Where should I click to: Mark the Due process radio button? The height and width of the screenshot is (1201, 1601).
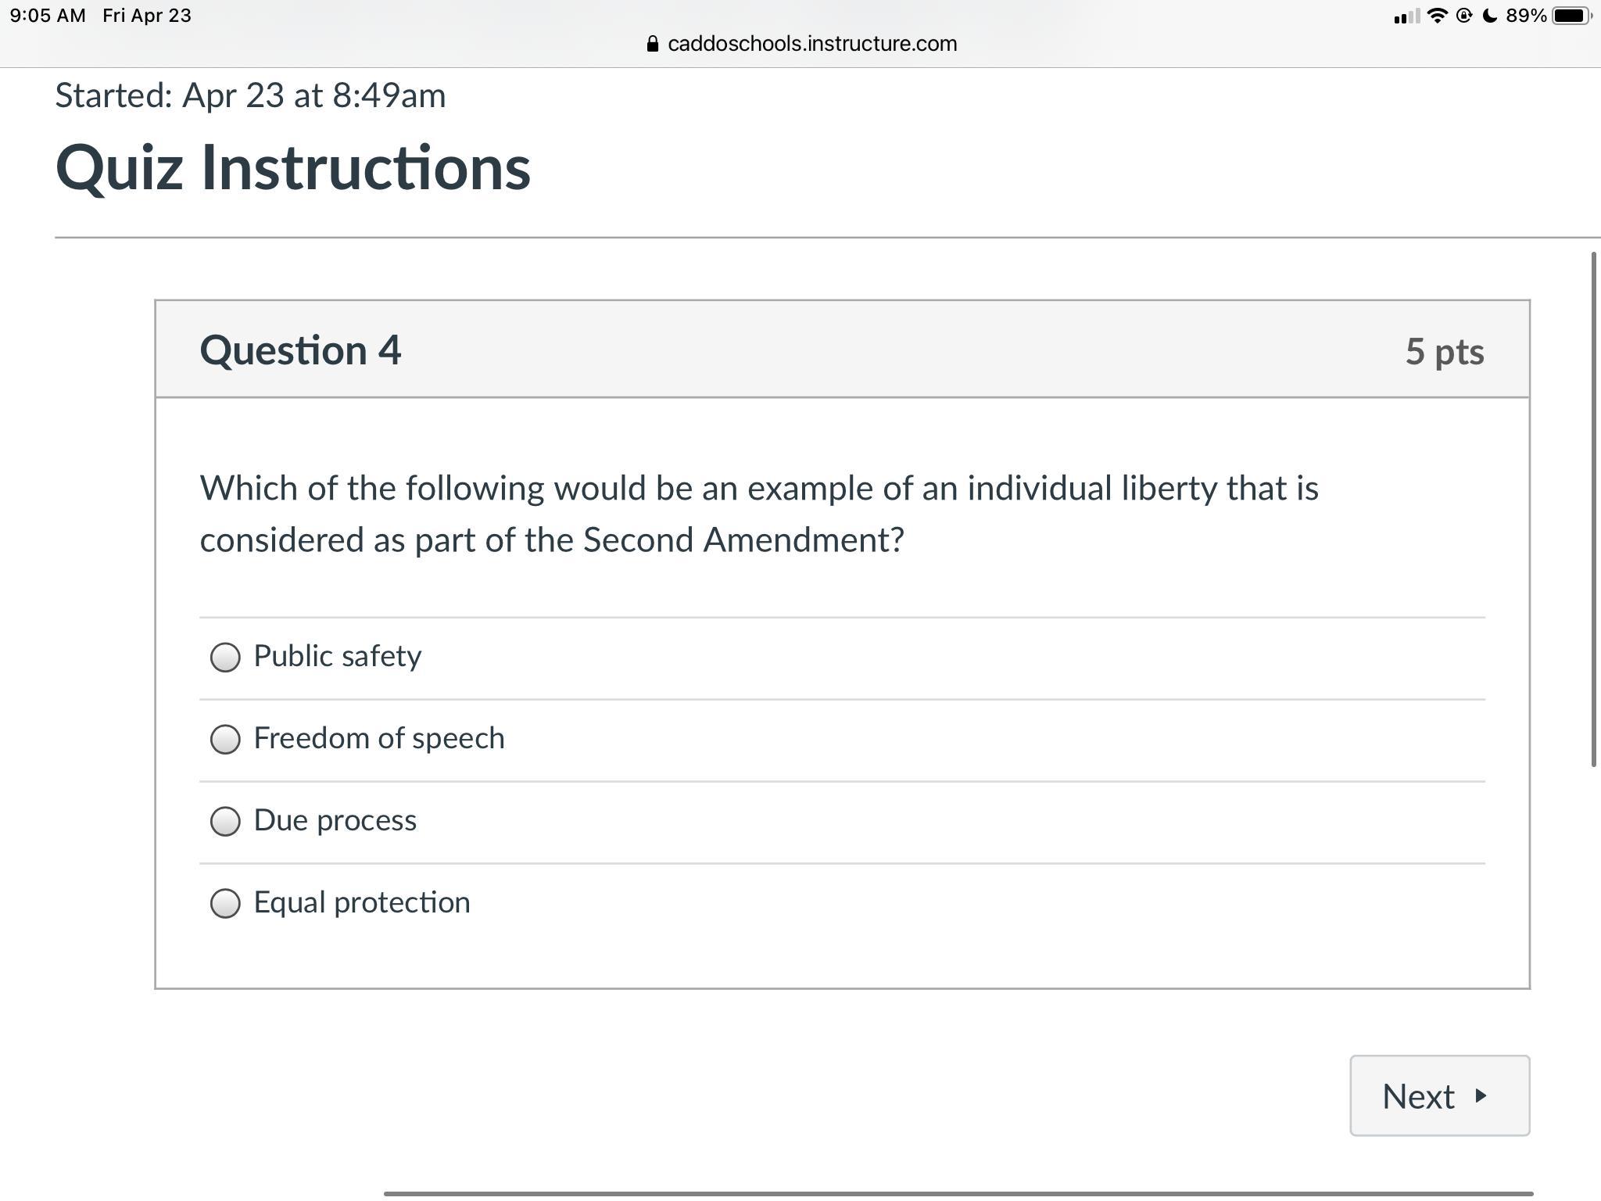click(x=225, y=821)
